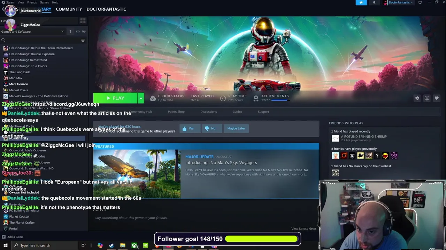Click Add a Game button
The width and height of the screenshot is (446, 250).
pos(13,237)
